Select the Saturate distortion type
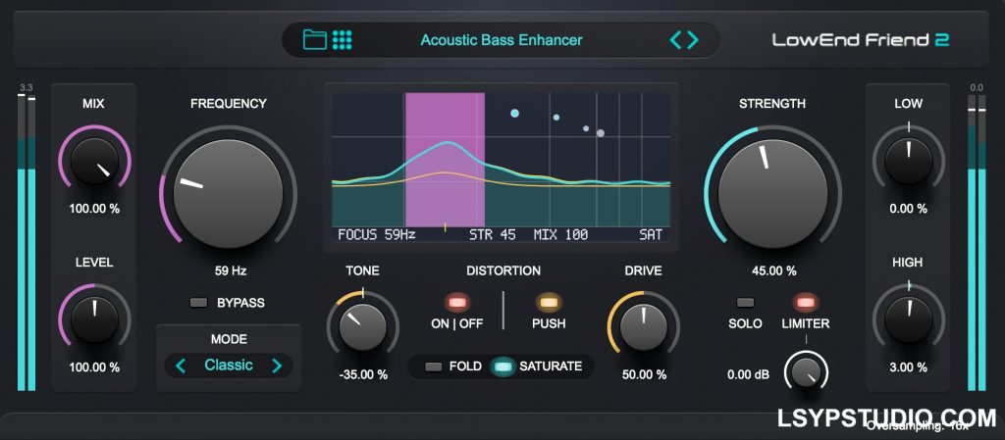The width and height of the screenshot is (1005, 440). (x=503, y=367)
